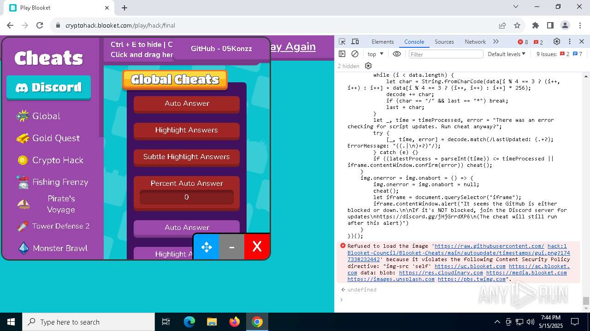Click the browser address bar URL
The image size is (590, 331).
[120, 25]
